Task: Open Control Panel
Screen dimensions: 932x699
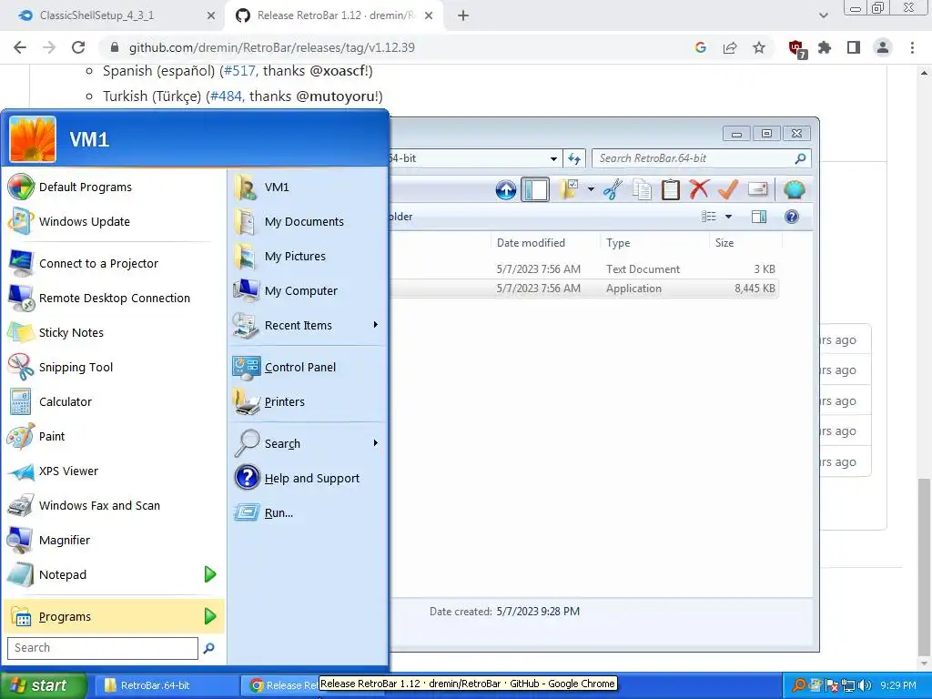Action: point(308,367)
